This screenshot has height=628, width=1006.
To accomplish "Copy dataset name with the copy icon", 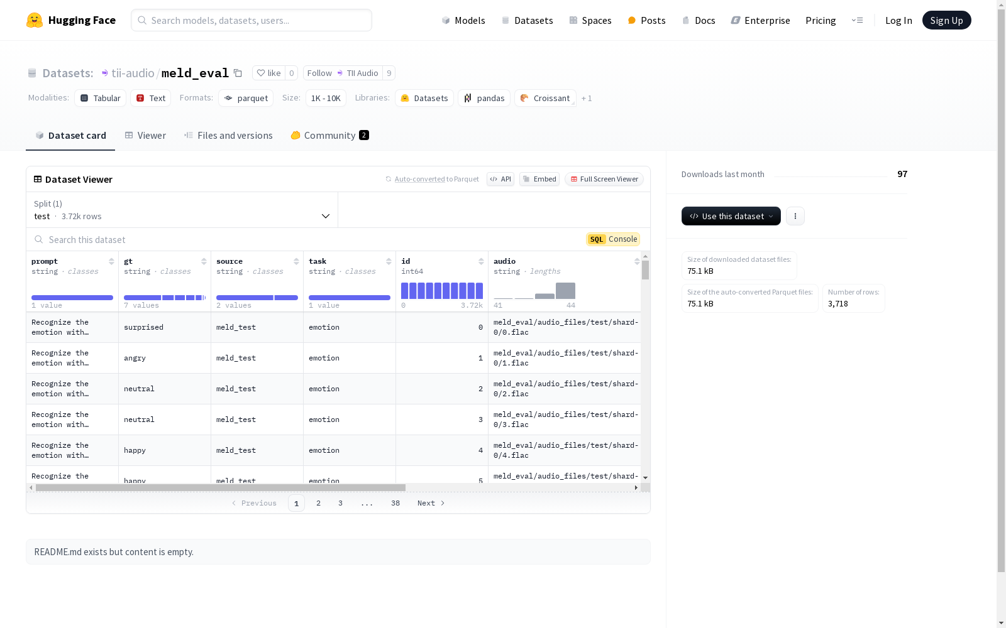I will pos(238,73).
